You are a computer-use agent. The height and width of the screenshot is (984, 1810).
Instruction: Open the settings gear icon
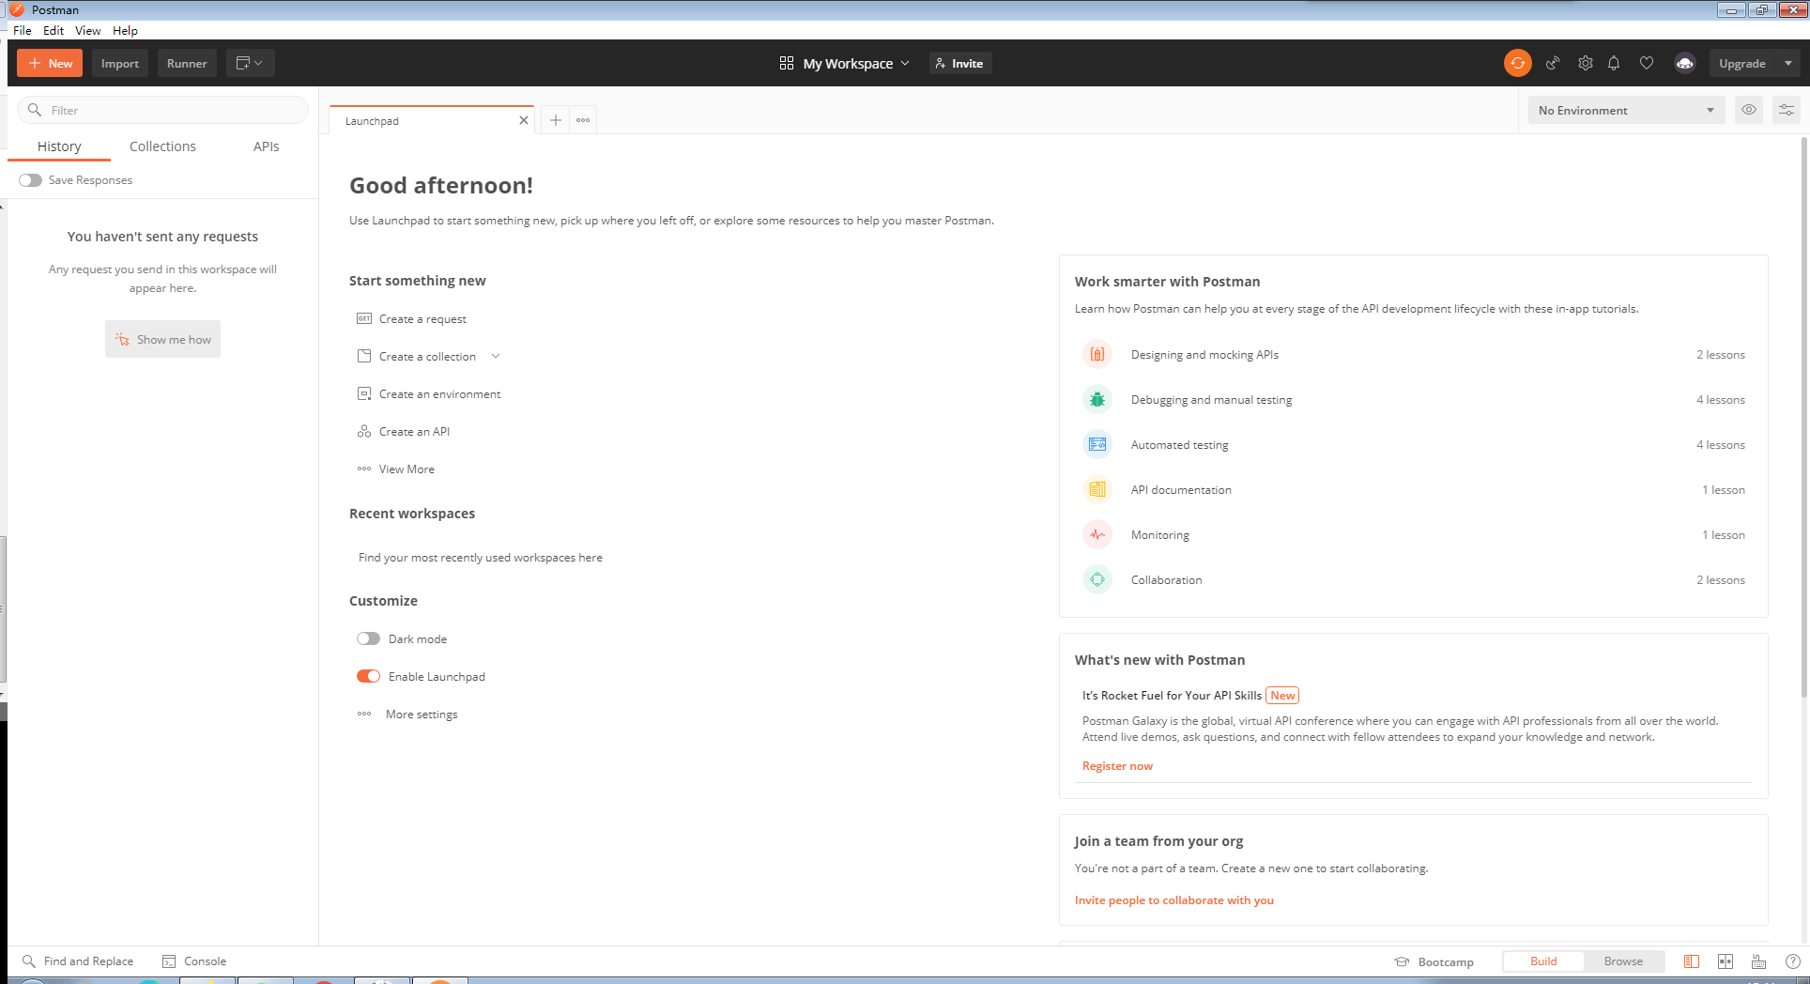1585,63
